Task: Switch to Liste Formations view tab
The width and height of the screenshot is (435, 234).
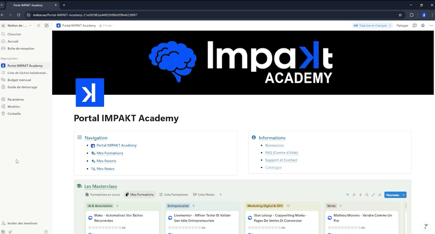Action: tap(174, 195)
